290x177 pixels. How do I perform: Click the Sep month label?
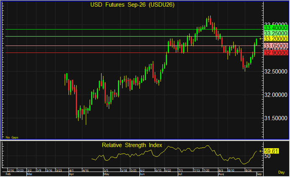pos(259,174)
